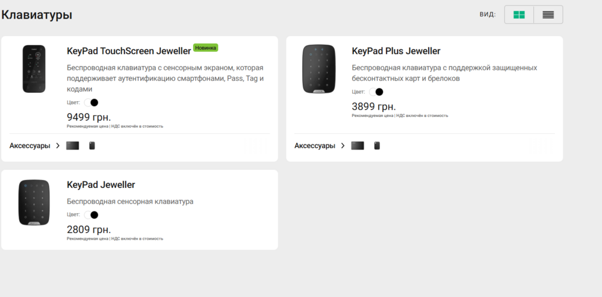The image size is (602, 297).
Task: Choose black color for KeyPad Plus Jeweller
Action: pyautogui.click(x=379, y=92)
